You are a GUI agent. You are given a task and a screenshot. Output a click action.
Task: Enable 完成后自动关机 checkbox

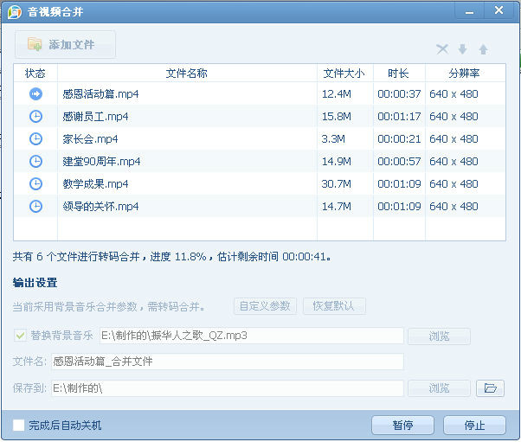point(19,425)
